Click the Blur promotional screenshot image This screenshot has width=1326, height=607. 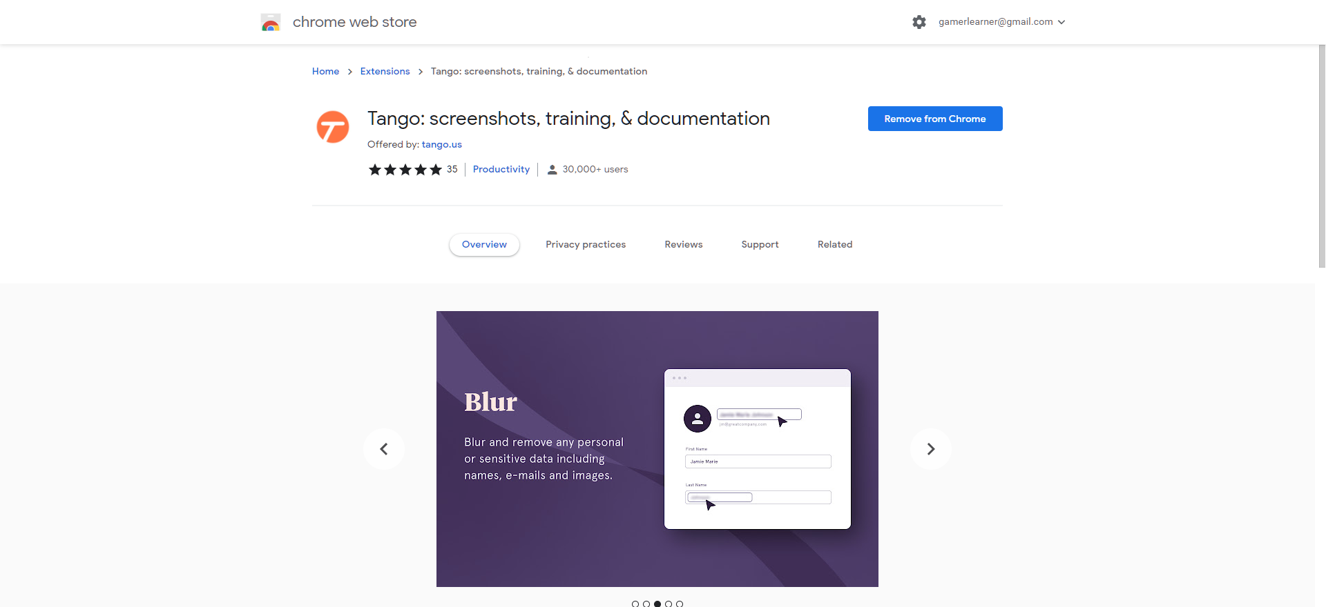tap(657, 449)
